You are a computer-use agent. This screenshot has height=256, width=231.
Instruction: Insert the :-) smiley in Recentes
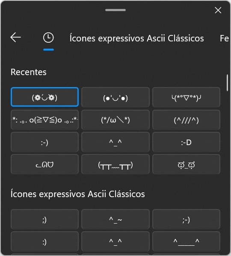pos(44,142)
